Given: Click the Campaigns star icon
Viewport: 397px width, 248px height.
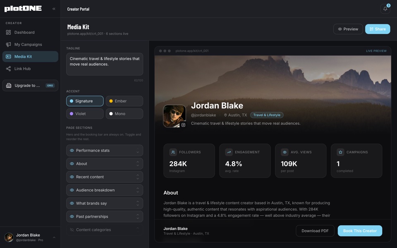Looking at the screenshot, I should [x=340, y=152].
